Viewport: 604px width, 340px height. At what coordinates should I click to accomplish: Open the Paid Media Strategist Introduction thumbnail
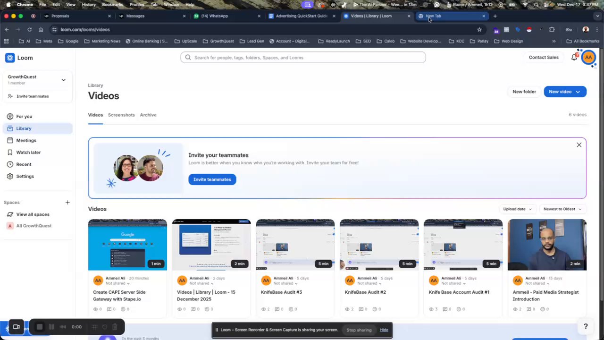(x=547, y=245)
